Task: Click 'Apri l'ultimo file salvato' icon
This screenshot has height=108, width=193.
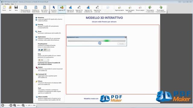Action: (x=44, y=9)
